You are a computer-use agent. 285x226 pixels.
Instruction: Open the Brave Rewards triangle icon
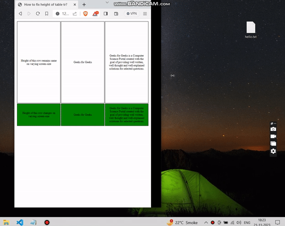95,14
